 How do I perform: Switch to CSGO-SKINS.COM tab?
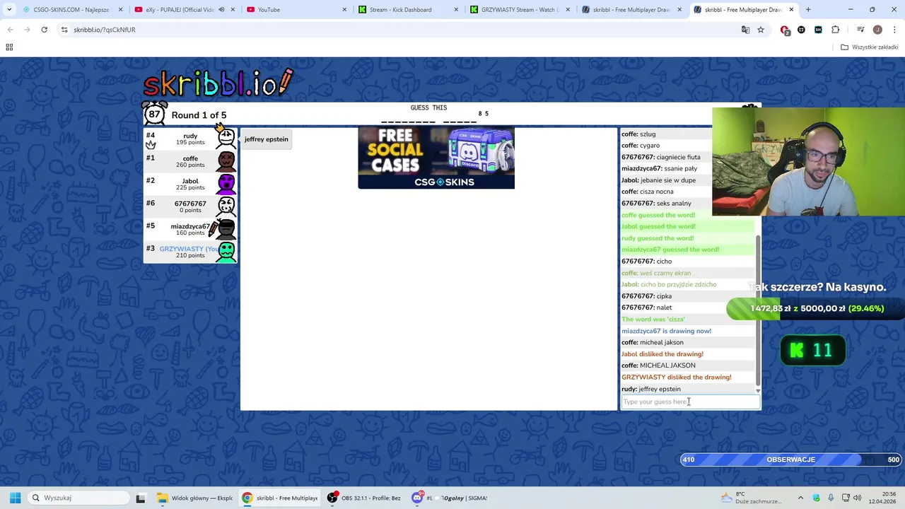pos(71,10)
